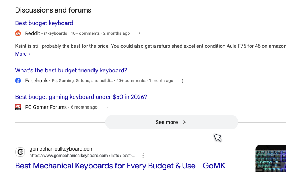Open three-dot menu beside gomechanicalkeyboard.com URL
This screenshot has height=172, width=286.
pos(143,156)
